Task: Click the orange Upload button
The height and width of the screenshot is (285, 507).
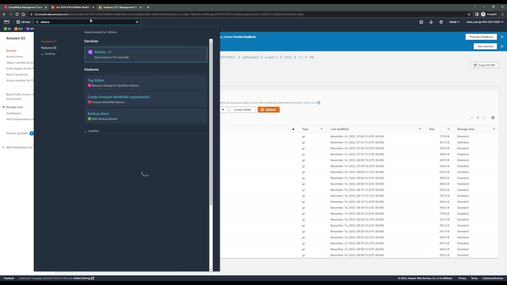Action: pyautogui.click(x=268, y=110)
